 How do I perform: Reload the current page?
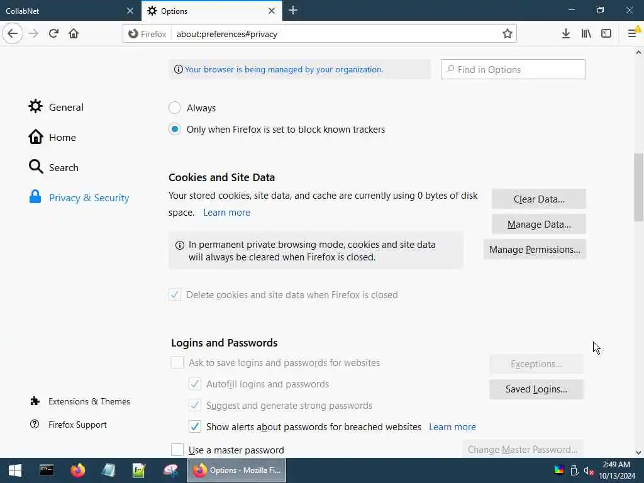(53, 34)
